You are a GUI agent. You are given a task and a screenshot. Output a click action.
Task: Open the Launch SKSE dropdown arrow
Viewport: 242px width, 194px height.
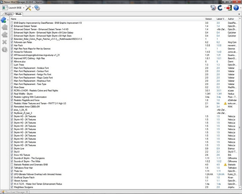coord(24,8)
